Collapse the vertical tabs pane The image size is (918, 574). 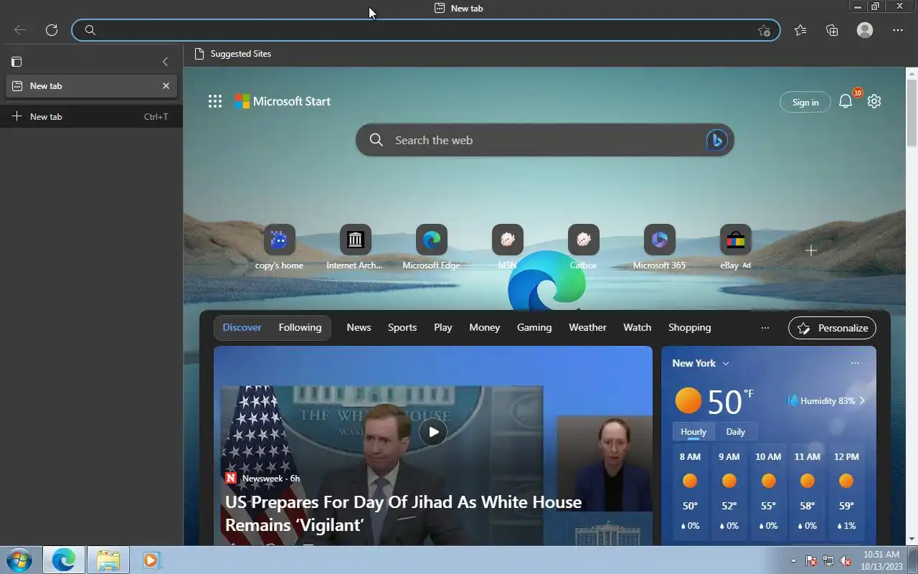click(165, 62)
